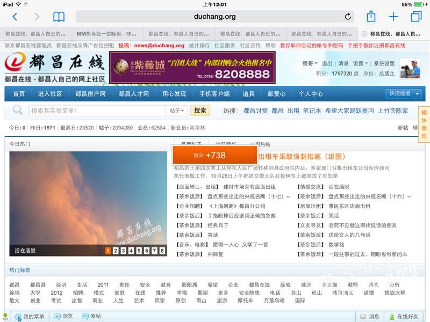Click the 都昌在线 site logo
This screenshot has height=322, width=430.
[x=55, y=68]
